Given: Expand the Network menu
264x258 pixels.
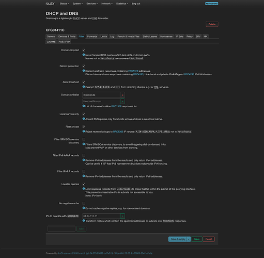Looking at the screenshot, I should [107, 4].
